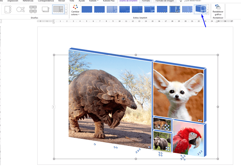This screenshot has height=167, width=241.
Task: Expand the Diseños layout gallery
Action: click(66, 13)
